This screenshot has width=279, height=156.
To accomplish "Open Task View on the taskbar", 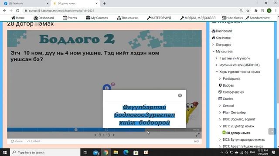I will coord(85,152).
